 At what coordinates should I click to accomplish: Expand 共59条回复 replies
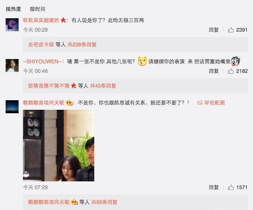[104, 202]
